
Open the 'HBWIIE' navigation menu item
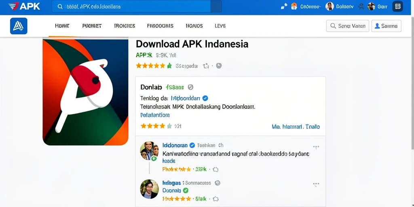pyautogui.click(x=62, y=26)
